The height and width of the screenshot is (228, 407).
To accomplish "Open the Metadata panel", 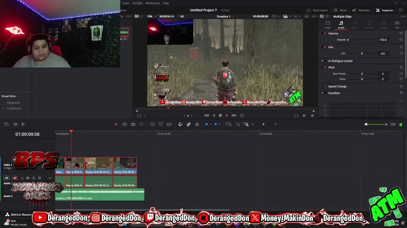I will (361, 10).
